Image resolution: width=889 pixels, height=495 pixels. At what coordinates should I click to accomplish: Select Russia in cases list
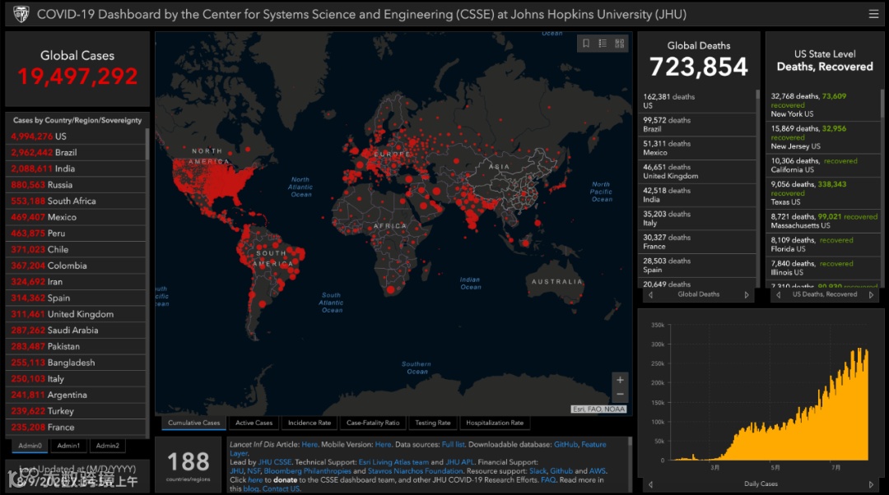coord(77,185)
